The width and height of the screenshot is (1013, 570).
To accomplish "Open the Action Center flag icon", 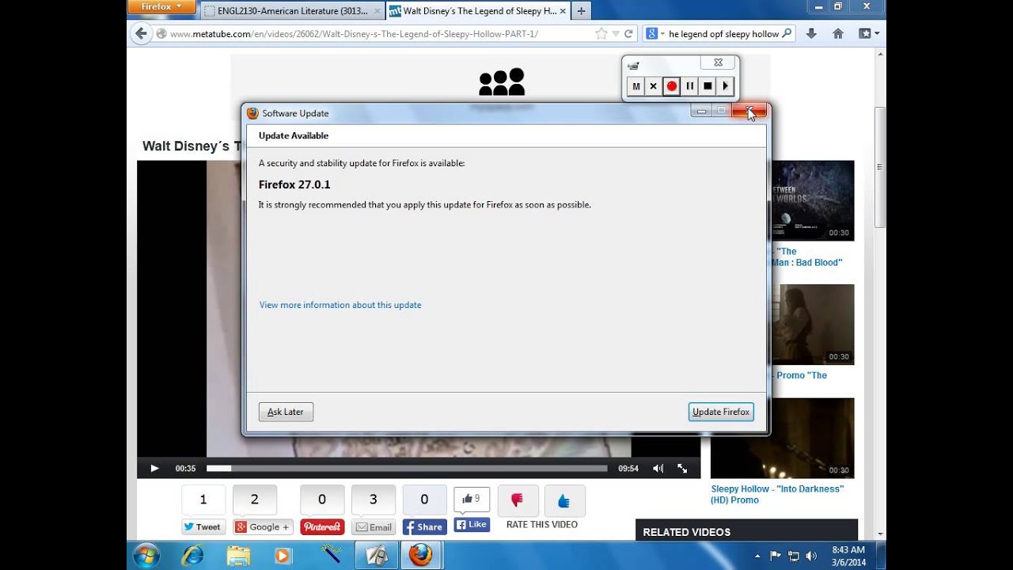I will coord(776,556).
